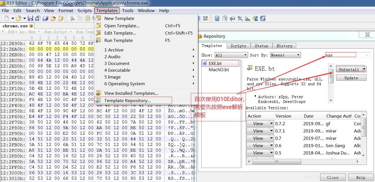Click the Close All folders icon
Image resolution: width=375 pixels, height=182 pixels.
[60, 18]
